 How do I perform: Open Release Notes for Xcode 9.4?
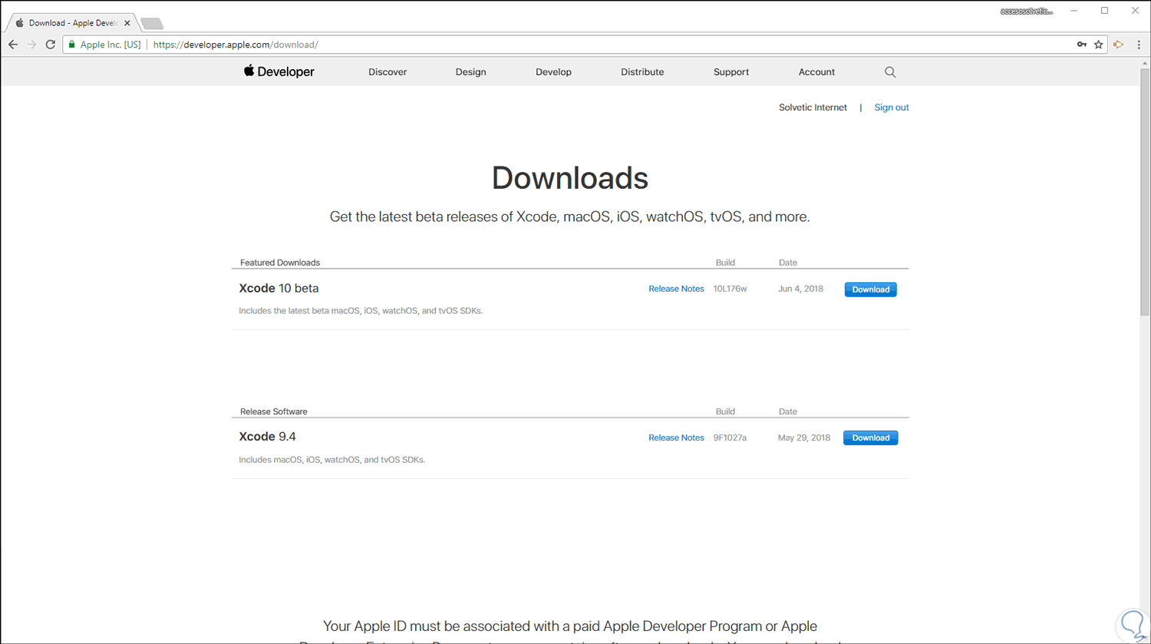[x=676, y=438]
